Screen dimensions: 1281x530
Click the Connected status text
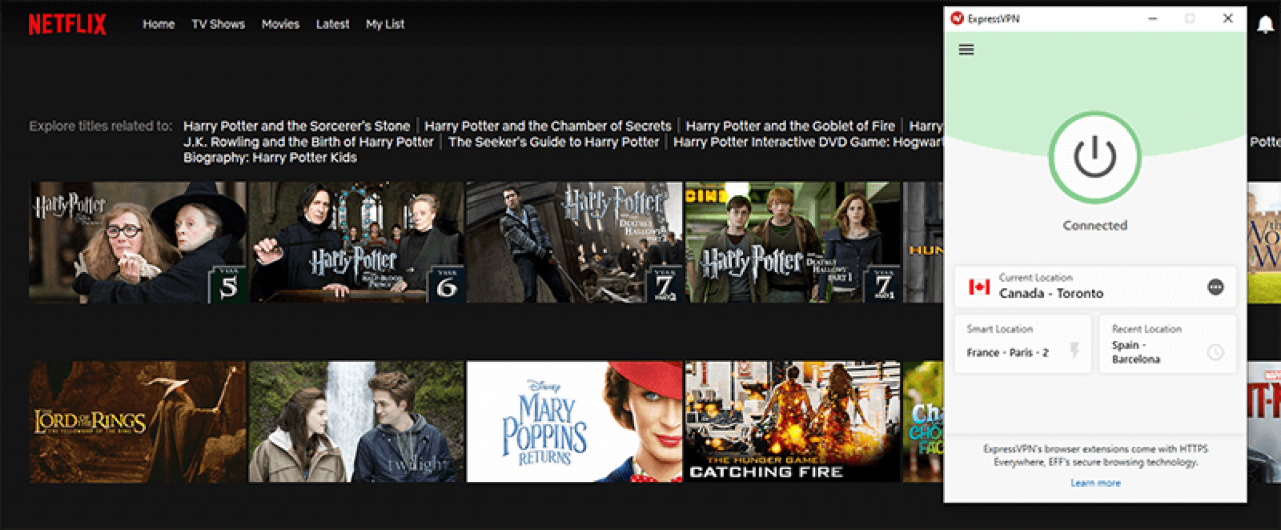1095,225
